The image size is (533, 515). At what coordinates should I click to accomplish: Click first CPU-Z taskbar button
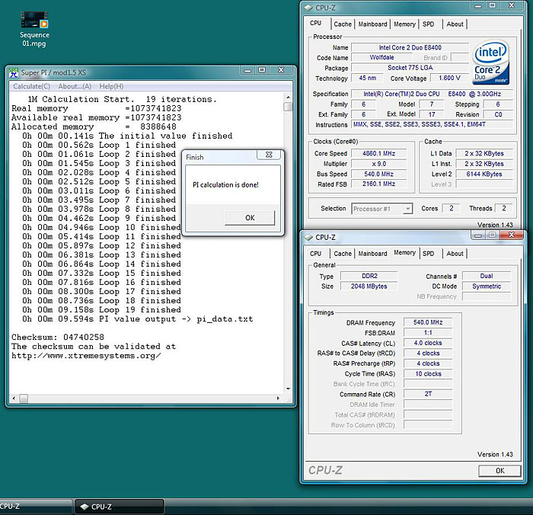34,506
